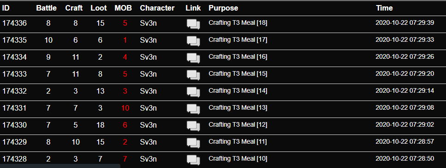Click the timestamp 2020-10-22 07:28:50
446x168 pixels.
pos(405,159)
